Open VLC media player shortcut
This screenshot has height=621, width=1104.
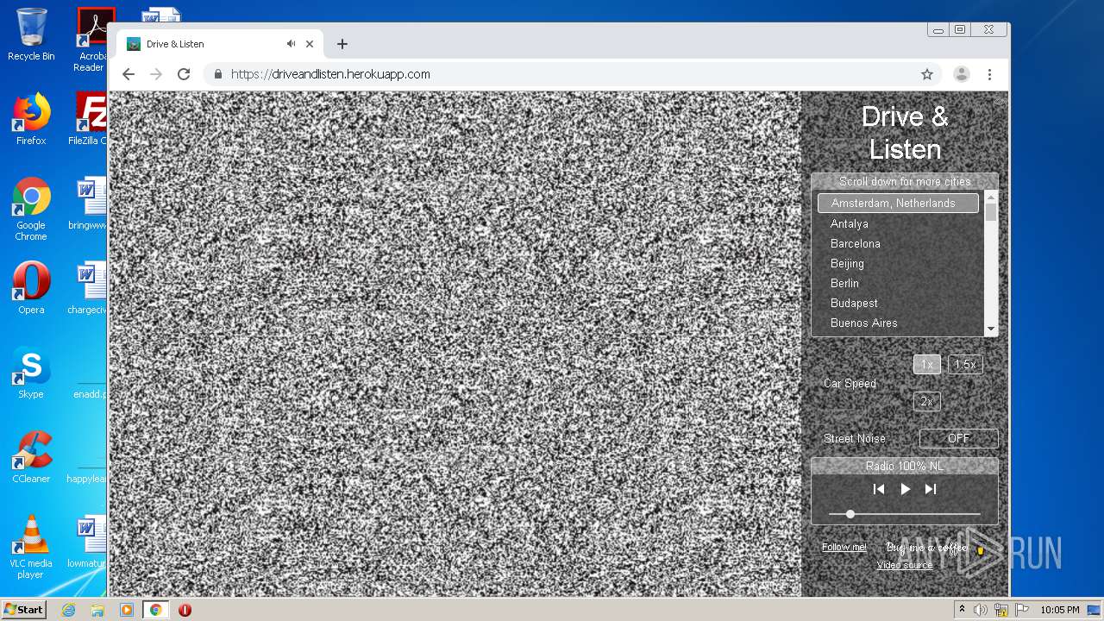31,547
